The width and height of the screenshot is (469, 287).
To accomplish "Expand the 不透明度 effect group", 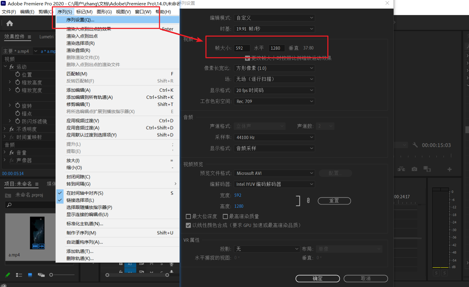I will coord(5,129).
